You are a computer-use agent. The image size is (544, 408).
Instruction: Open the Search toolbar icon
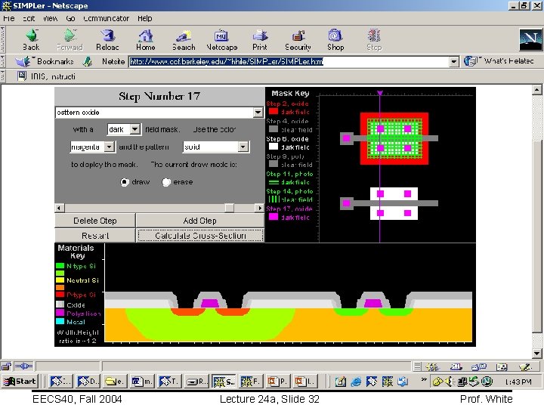184,36
